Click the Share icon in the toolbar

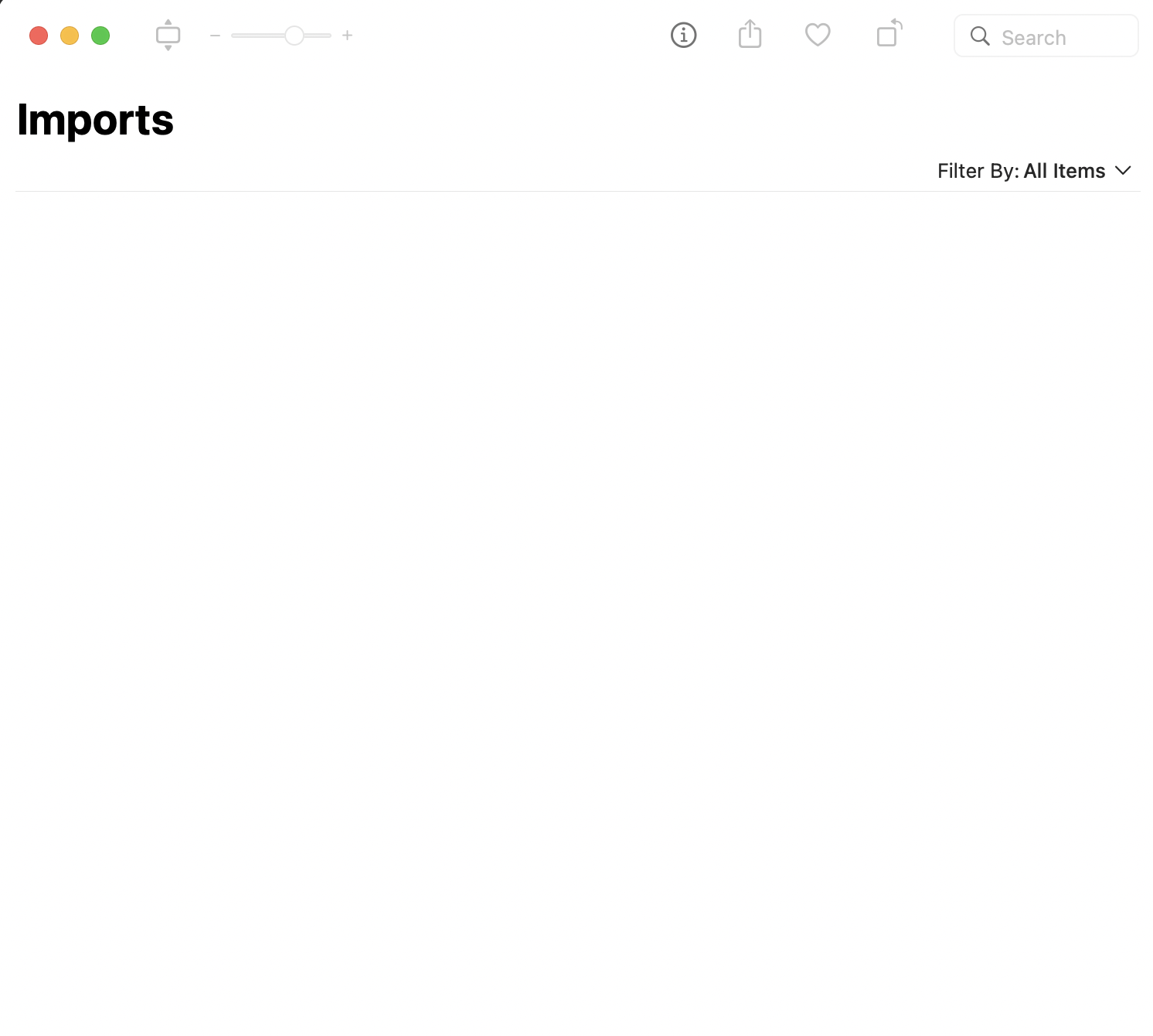point(750,35)
